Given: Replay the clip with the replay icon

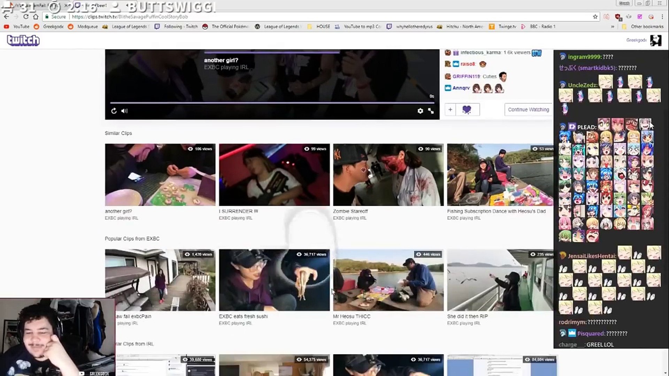Looking at the screenshot, I should (114, 111).
